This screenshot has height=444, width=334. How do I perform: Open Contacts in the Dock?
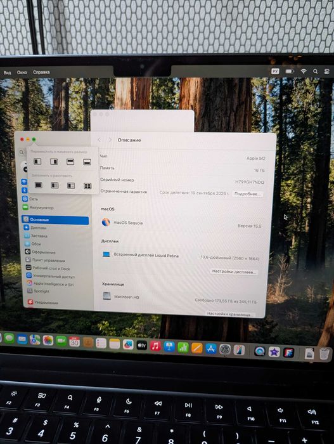point(87,343)
